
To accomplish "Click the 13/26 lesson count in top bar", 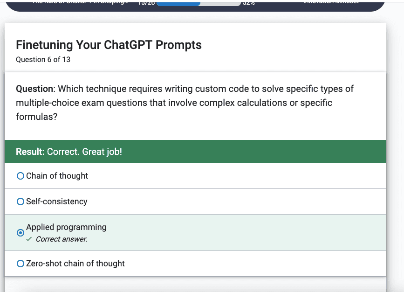I will 146,3.
